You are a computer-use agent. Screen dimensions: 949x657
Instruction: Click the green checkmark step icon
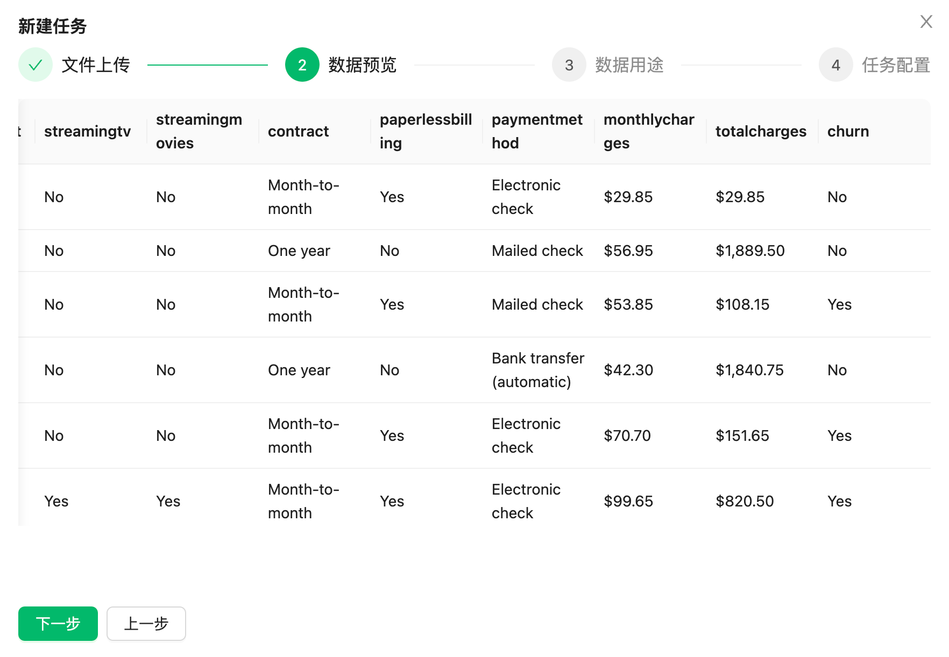pyautogui.click(x=36, y=65)
